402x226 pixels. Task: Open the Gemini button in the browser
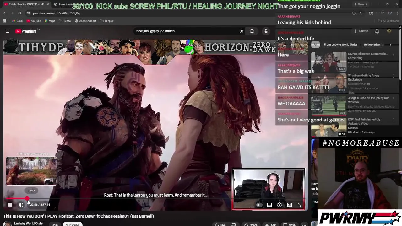tap(360, 4)
